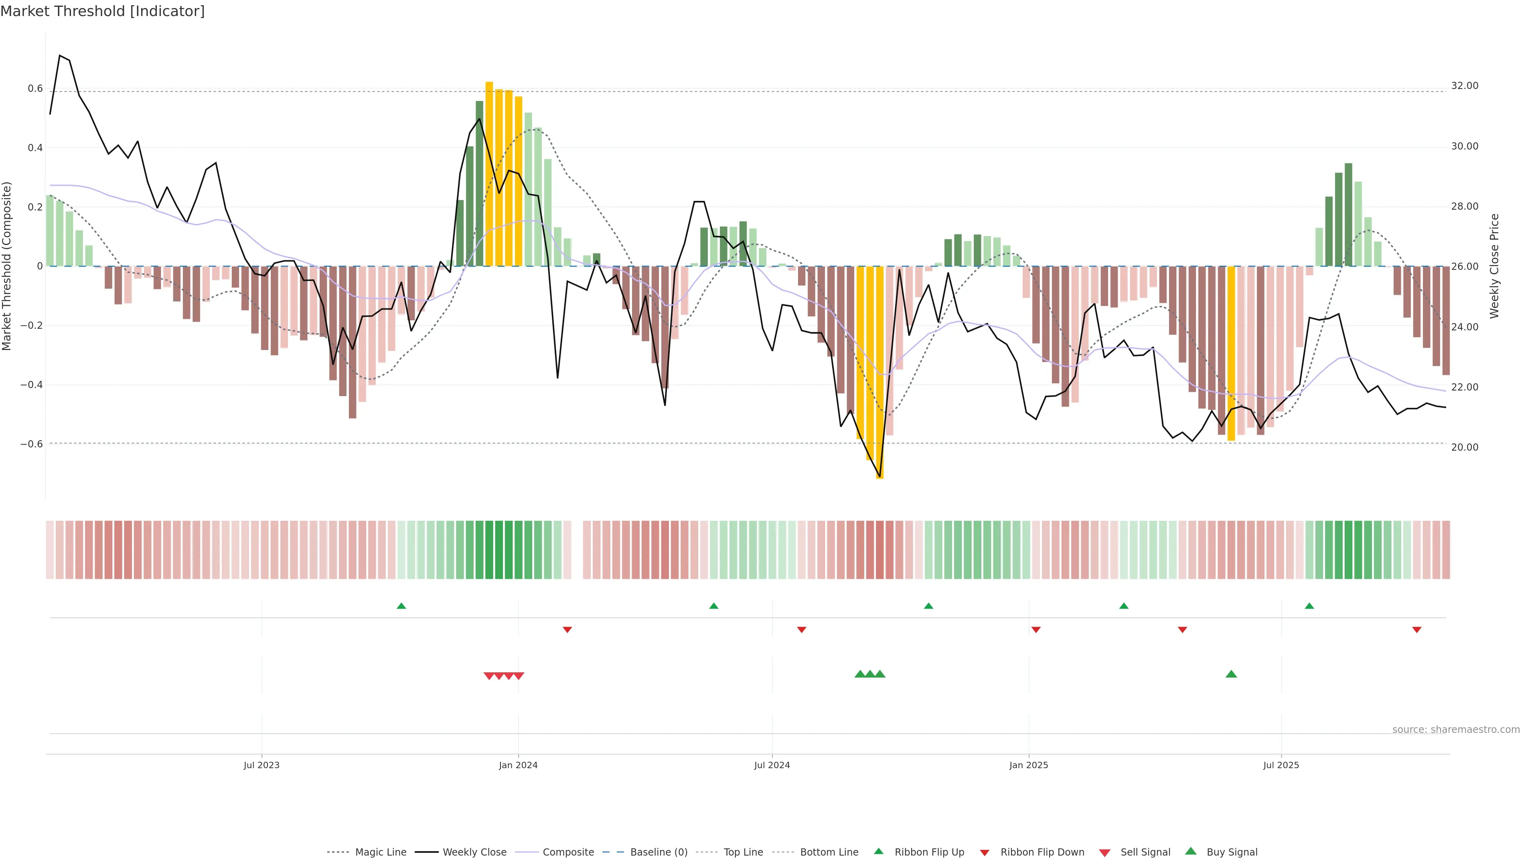Screen dimensions: 1540x866
Task: Click Ribbon Flip Up legend triangle icon
Action: (x=878, y=851)
